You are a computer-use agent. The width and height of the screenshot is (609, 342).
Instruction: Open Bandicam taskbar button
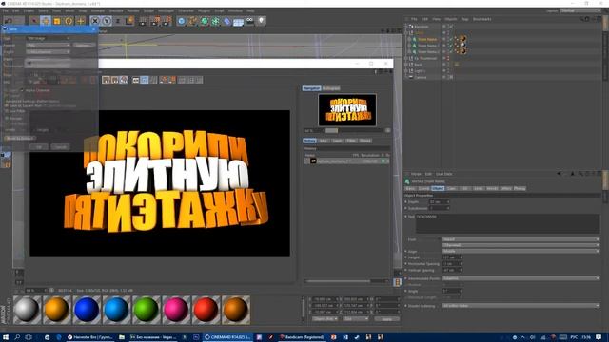coord(303,337)
